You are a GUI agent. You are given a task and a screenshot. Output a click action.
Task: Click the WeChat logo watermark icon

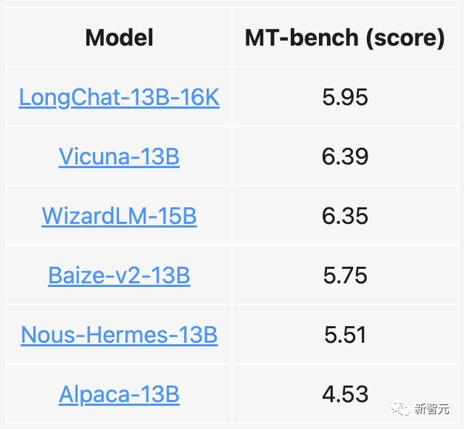[x=400, y=409]
